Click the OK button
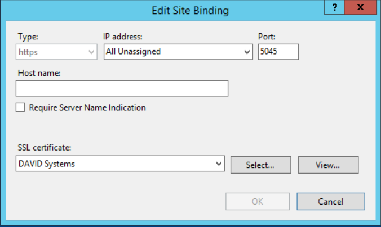 click(258, 201)
